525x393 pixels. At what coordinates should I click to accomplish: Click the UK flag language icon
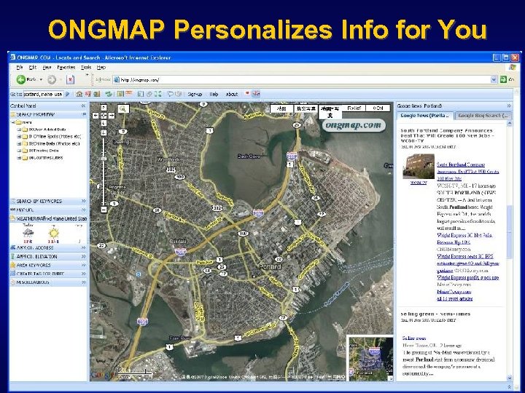pos(256,94)
